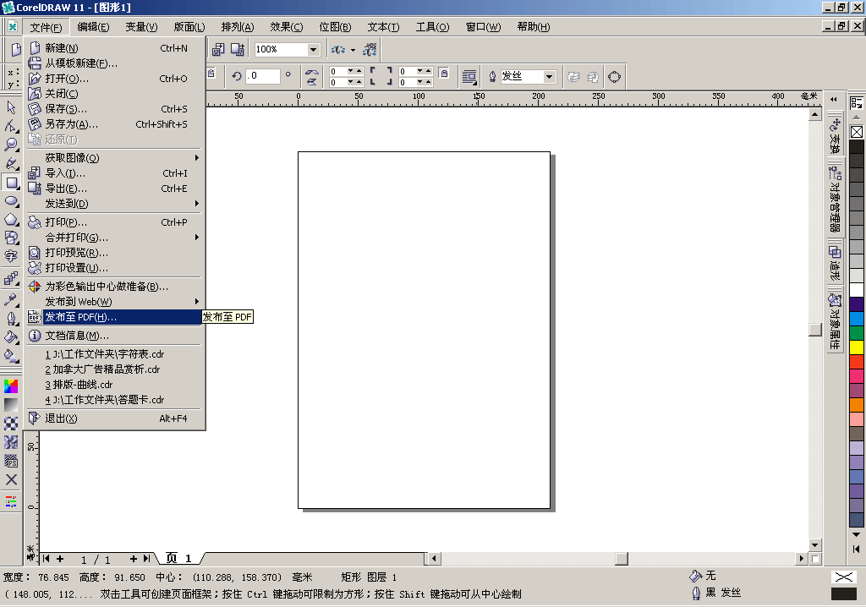This screenshot has height=607, width=866.
Task: Open recent file 排版-曲线.cdr
Action: click(x=114, y=385)
